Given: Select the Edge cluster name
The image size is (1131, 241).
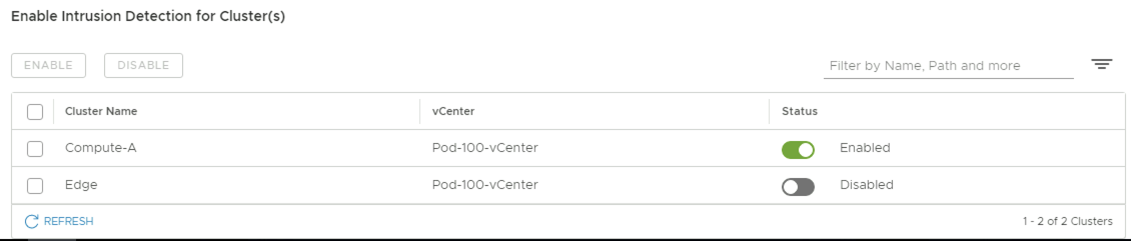Looking at the screenshot, I should click(81, 185).
